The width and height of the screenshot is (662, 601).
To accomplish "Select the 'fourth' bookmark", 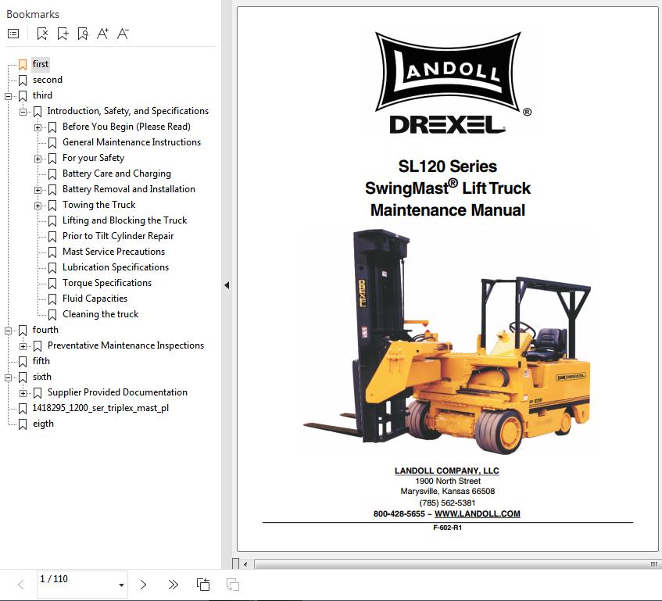I will point(45,330).
